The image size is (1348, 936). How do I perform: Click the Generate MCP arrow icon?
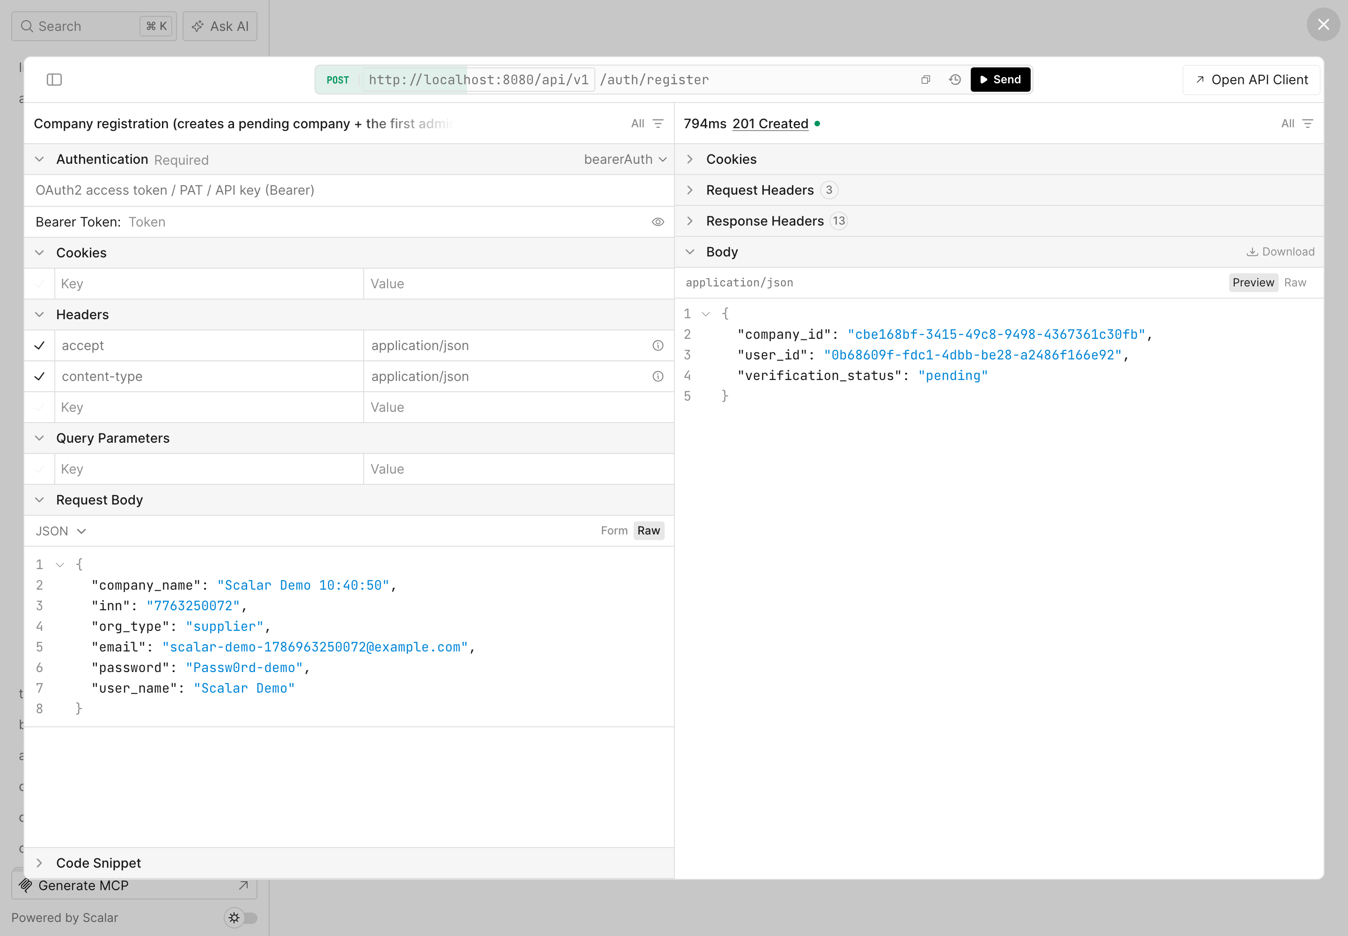[243, 885]
